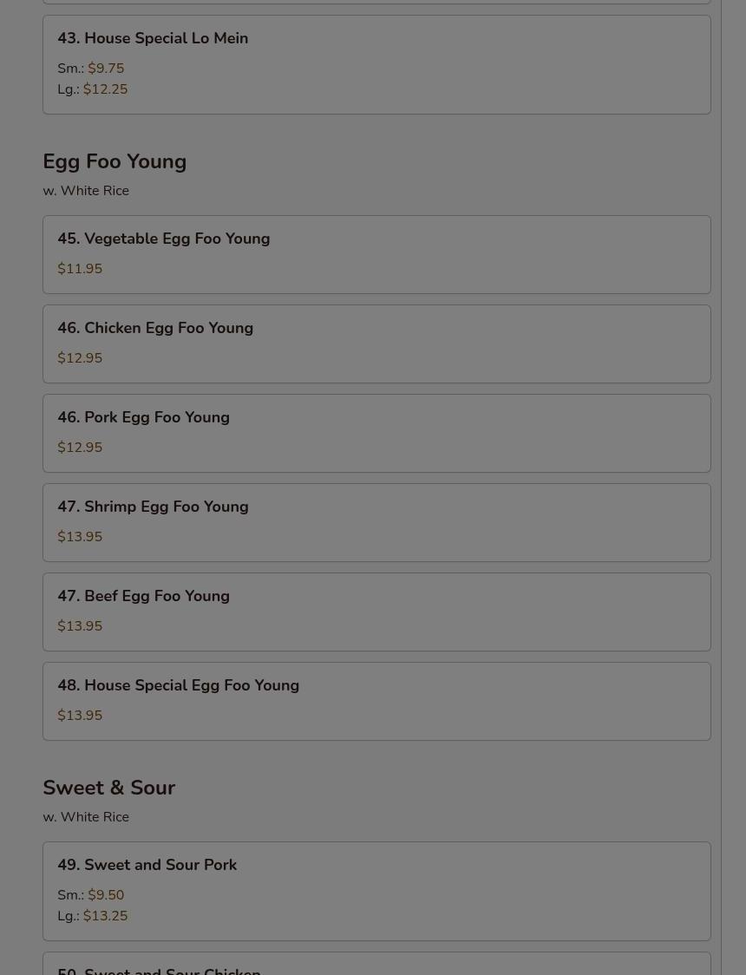Open the Pork Egg Foo Young item
This screenshot has height=975, width=746.
[143, 417]
